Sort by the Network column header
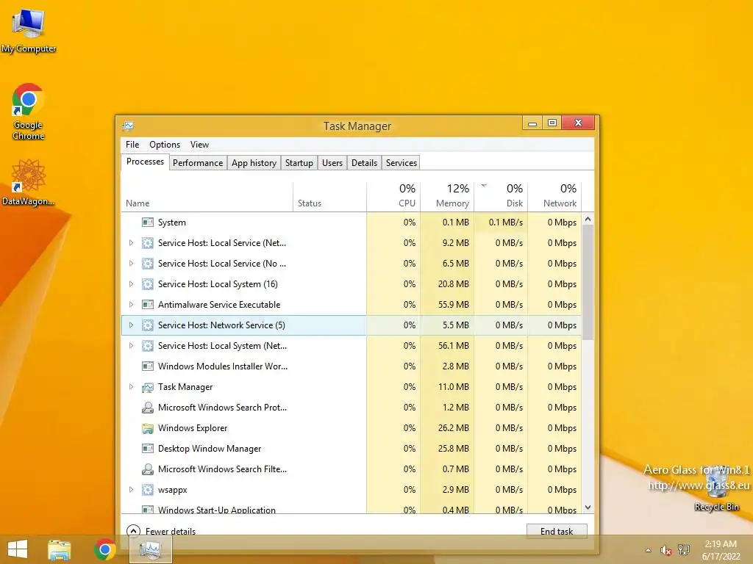Image resolution: width=753 pixels, height=564 pixels. [554, 197]
